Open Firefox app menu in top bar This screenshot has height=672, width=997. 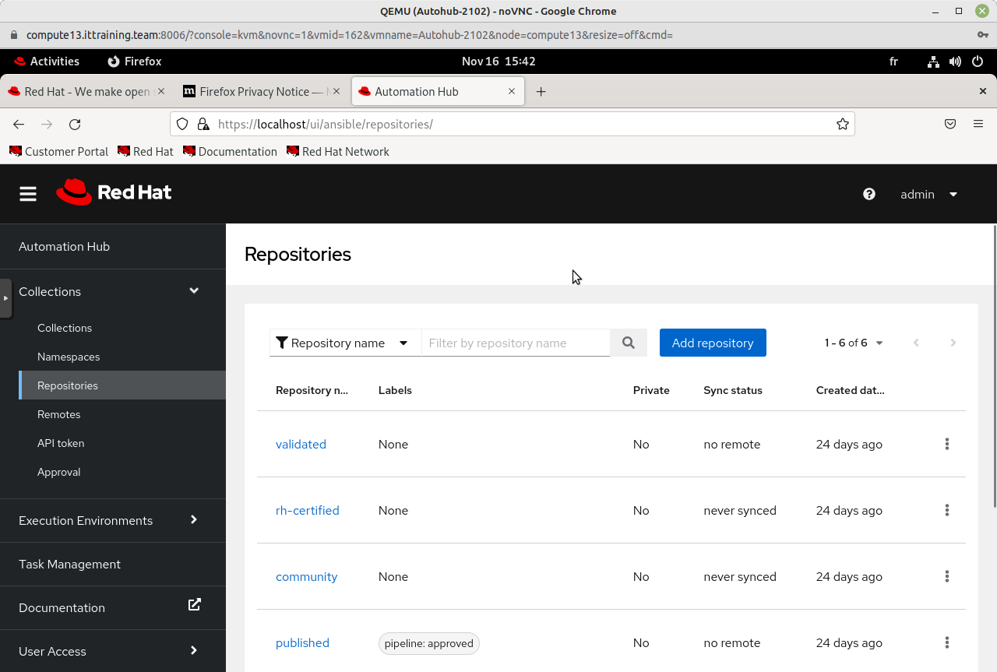click(x=135, y=62)
